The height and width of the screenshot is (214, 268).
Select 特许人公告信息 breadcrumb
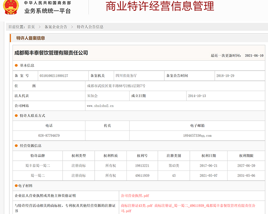90,27
